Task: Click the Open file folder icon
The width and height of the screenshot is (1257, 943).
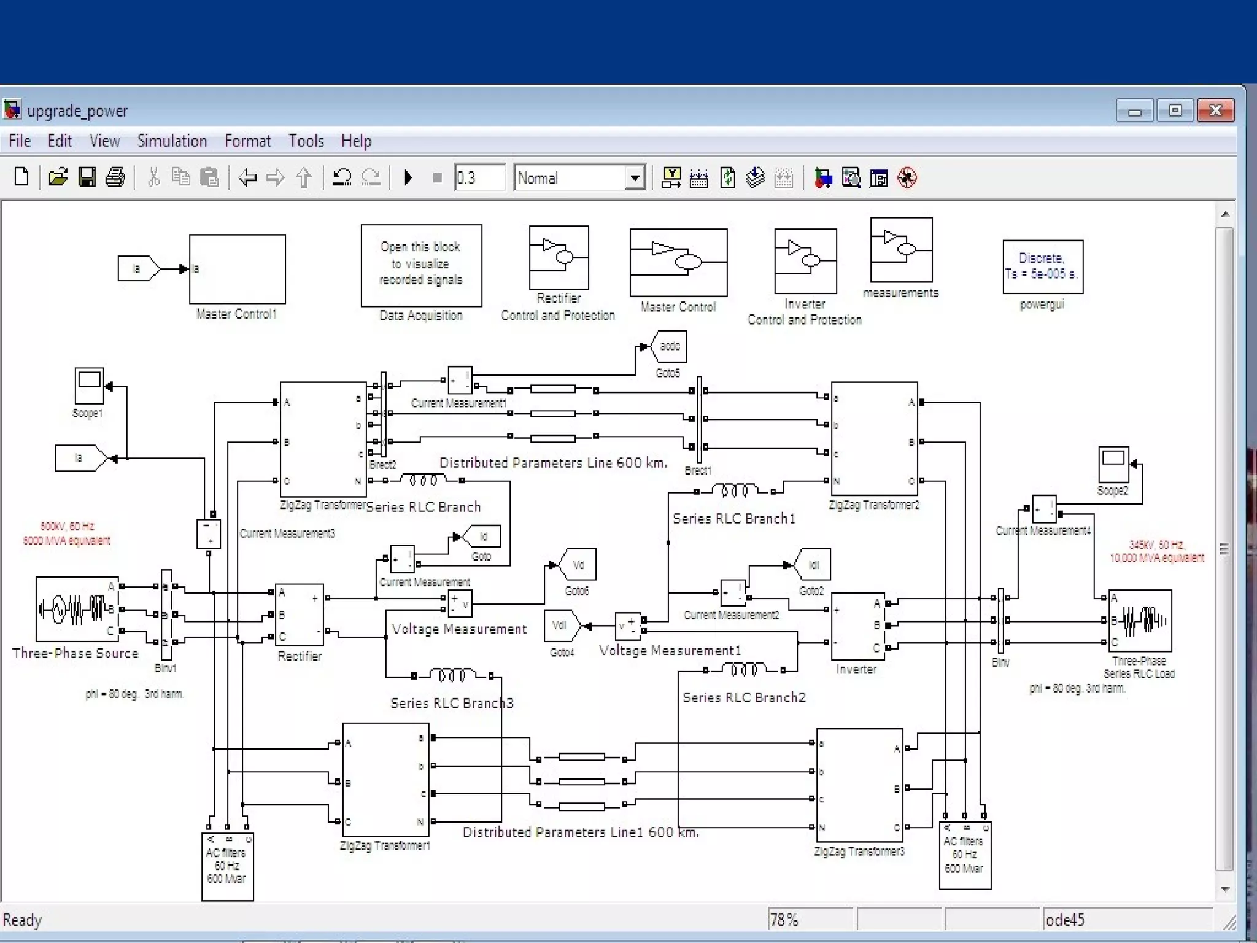Action: click(58, 178)
